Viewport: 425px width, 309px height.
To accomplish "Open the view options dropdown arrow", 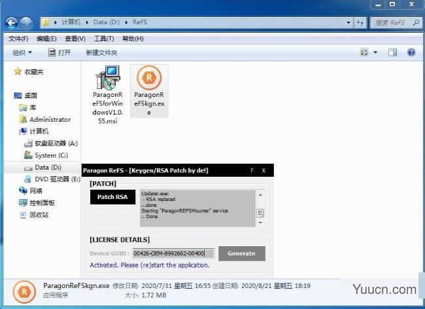I will coord(375,52).
